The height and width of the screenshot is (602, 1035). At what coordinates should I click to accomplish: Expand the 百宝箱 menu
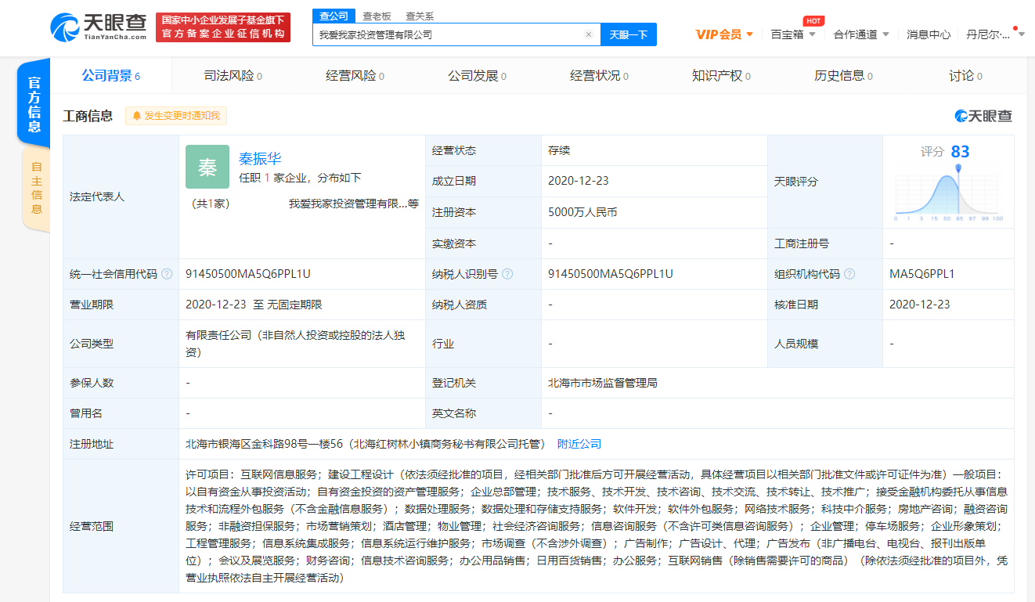(793, 34)
